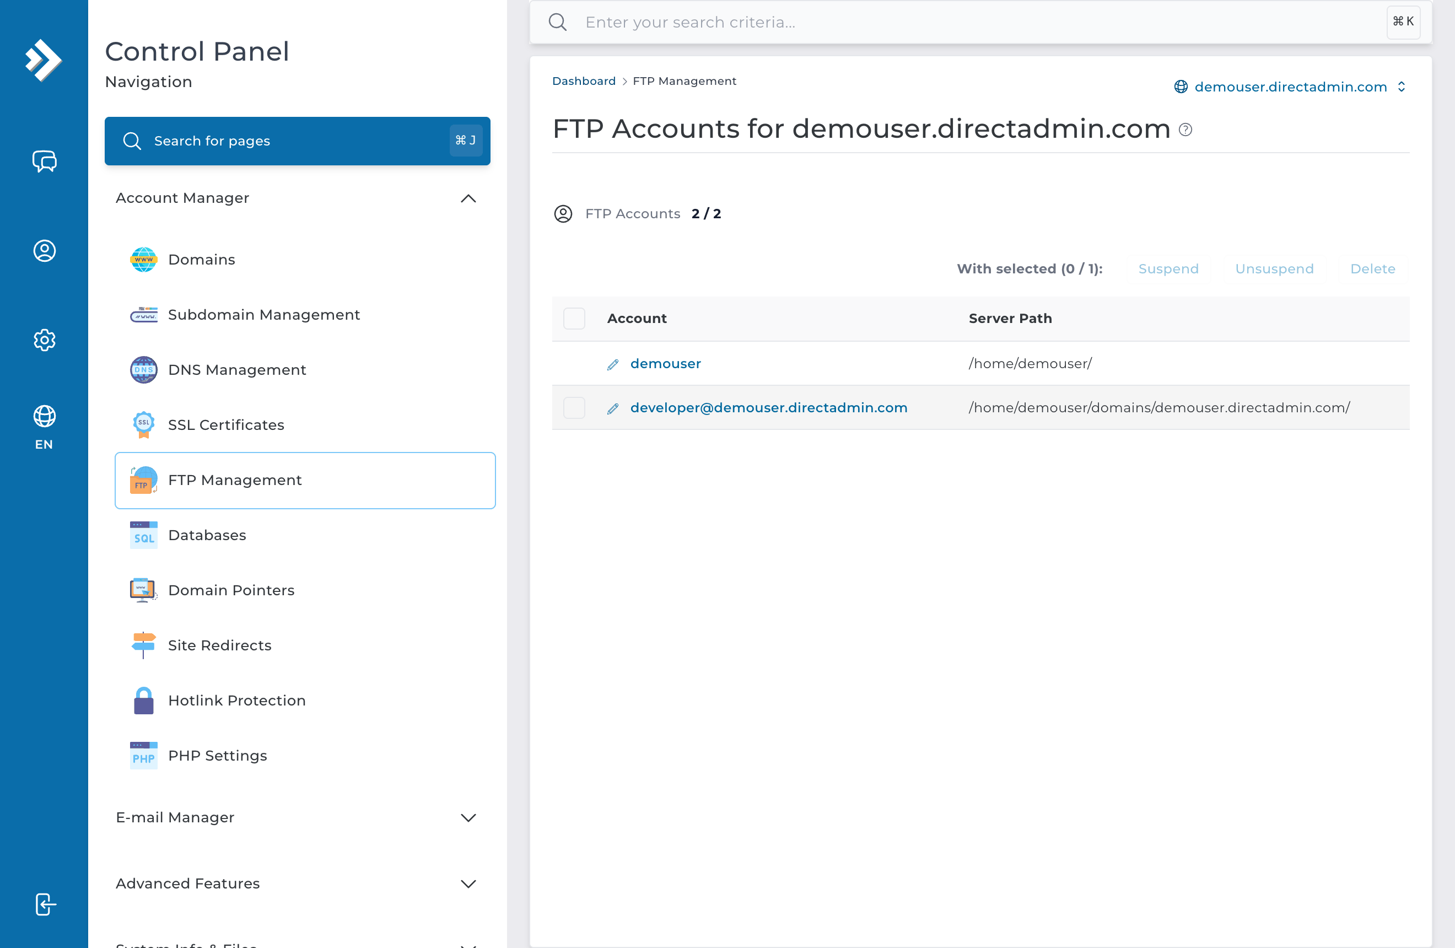Click the FTP Management breadcrumb text
This screenshot has height=948, width=1455.
pos(684,81)
